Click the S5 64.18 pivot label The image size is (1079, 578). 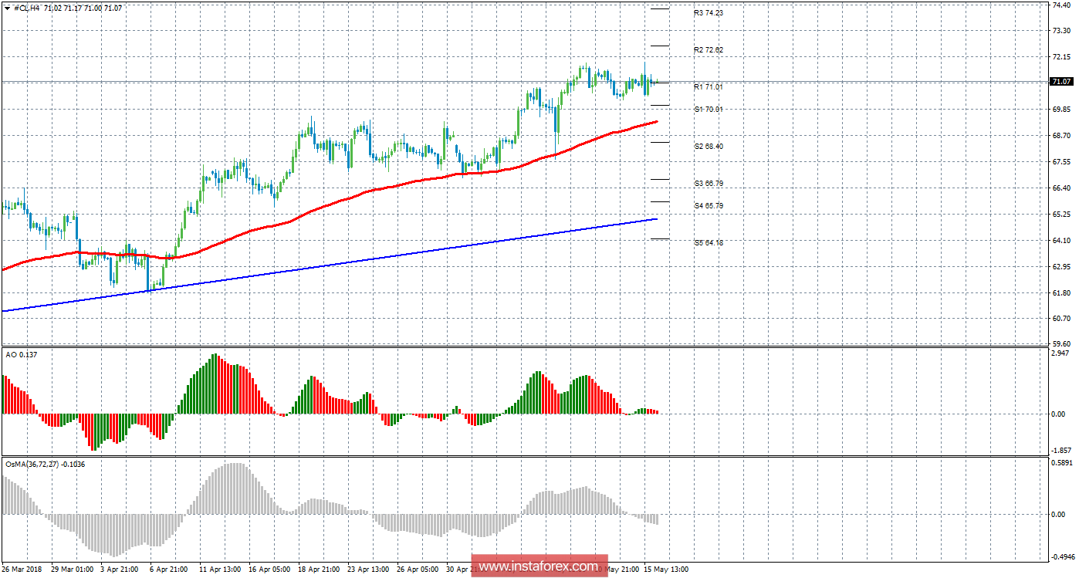pos(708,243)
